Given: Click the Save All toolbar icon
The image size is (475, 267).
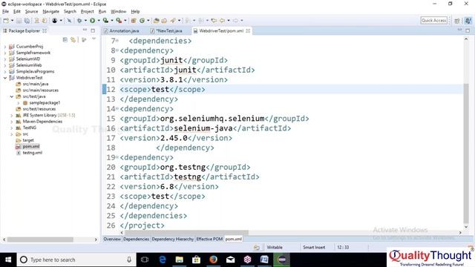Looking at the screenshot, I should coord(27,21).
